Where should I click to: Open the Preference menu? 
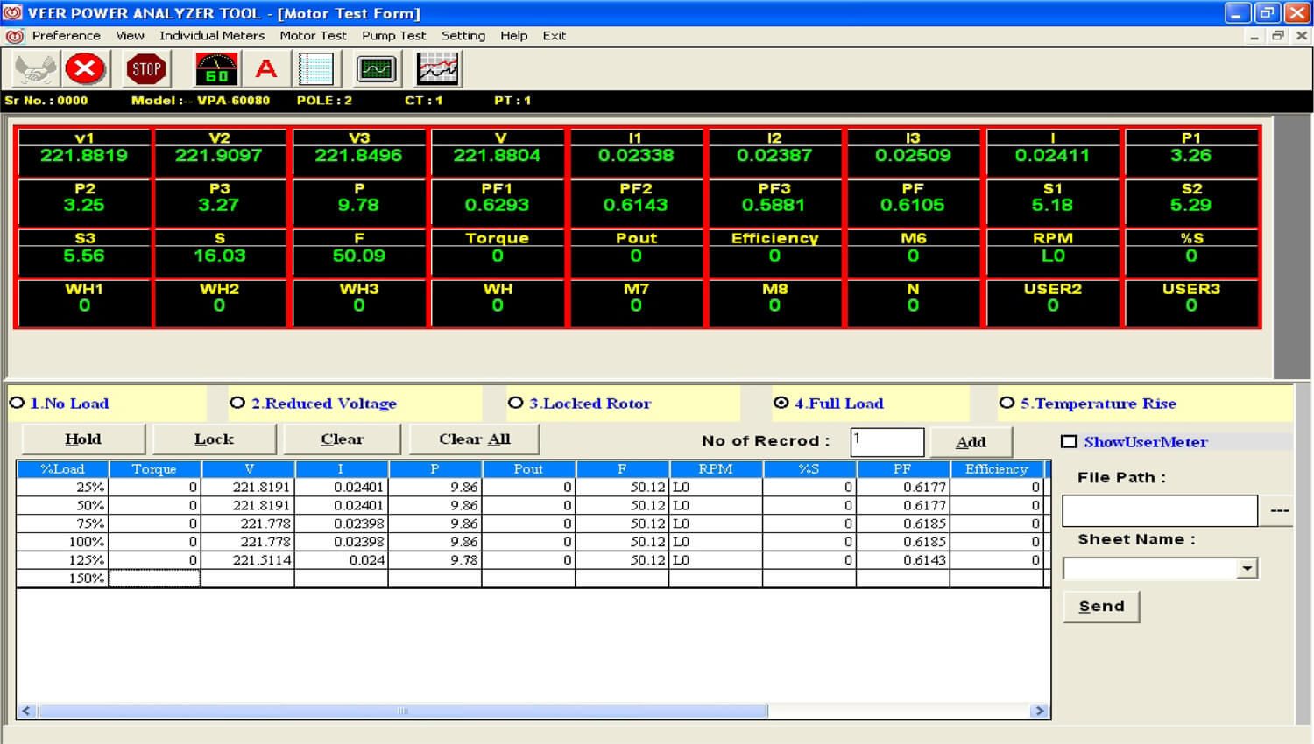[67, 36]
